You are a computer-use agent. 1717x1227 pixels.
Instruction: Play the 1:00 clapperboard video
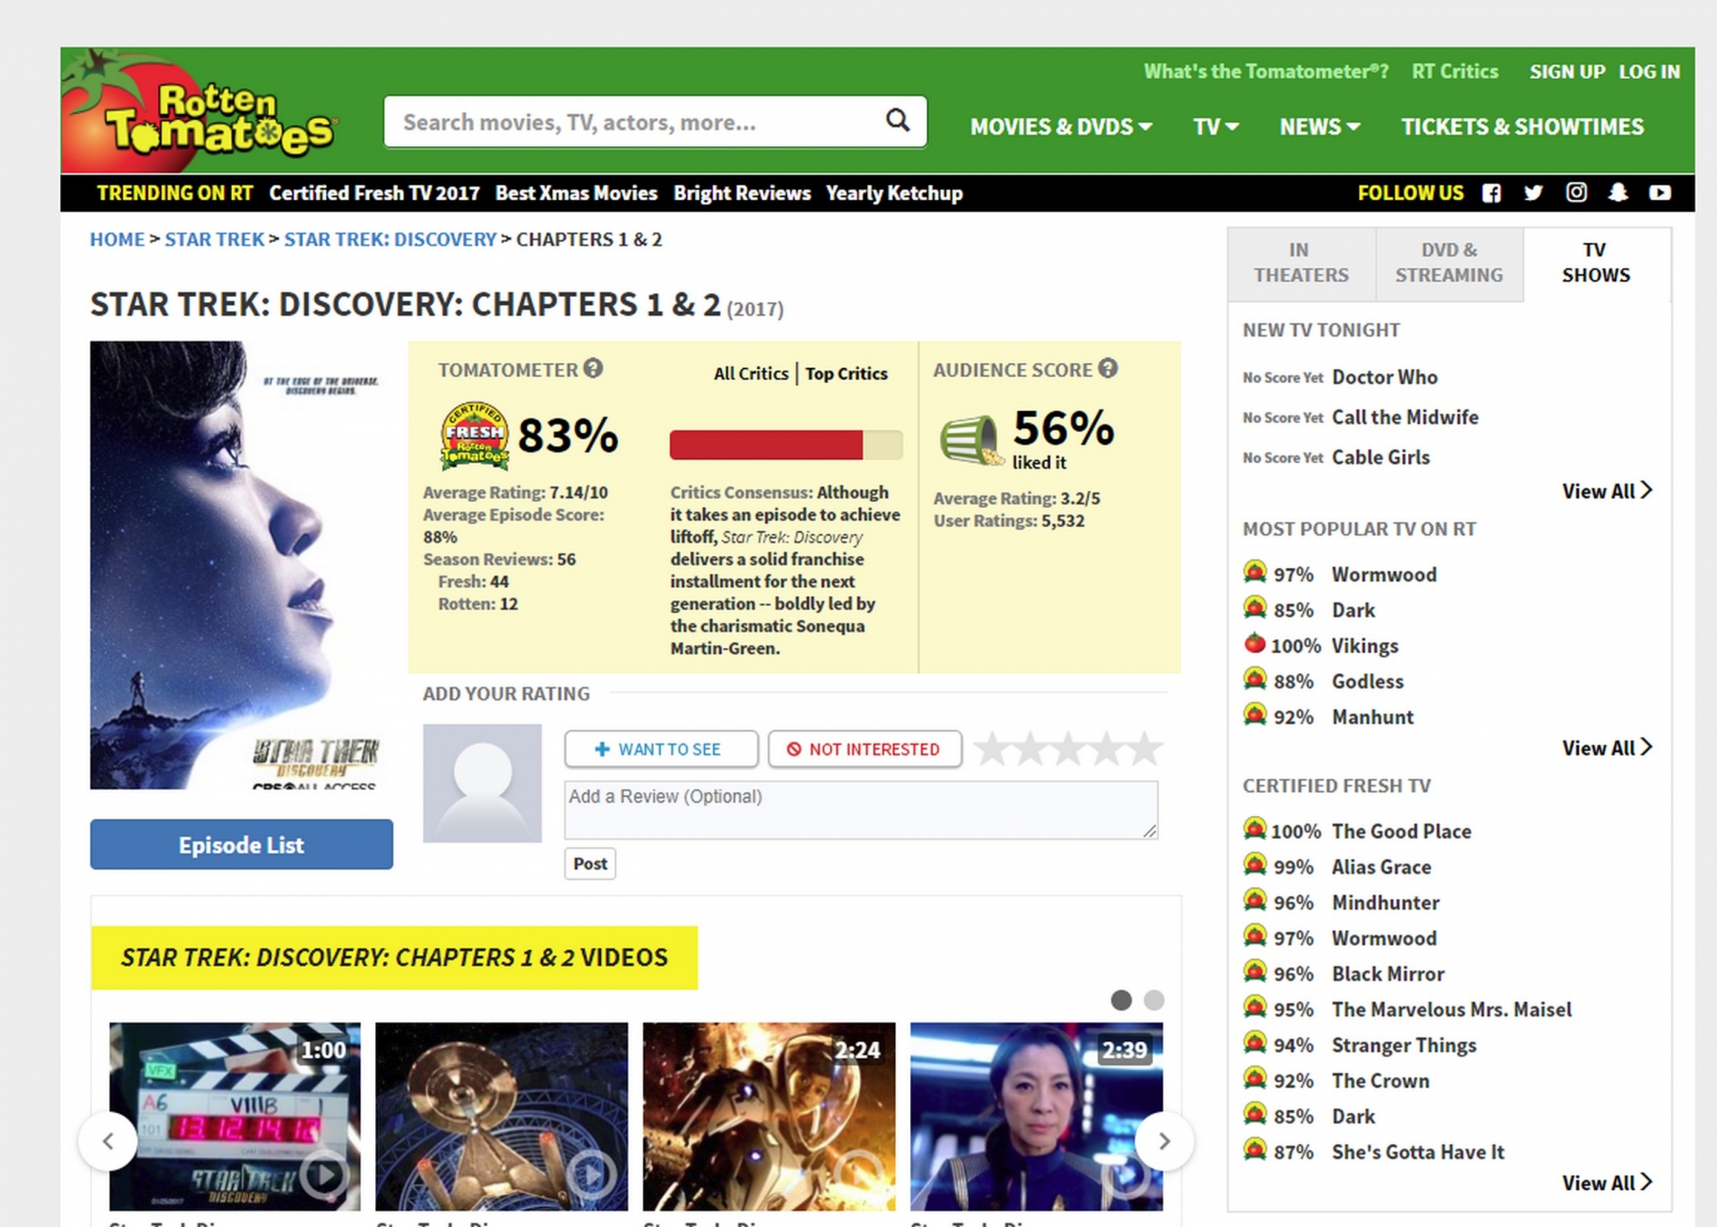(235, 1116)
